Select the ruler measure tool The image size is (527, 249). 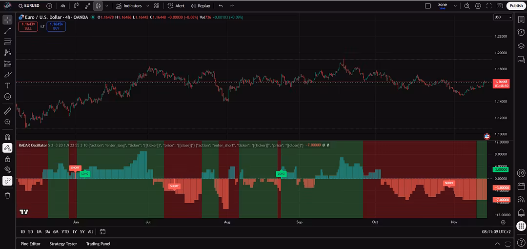7,111
